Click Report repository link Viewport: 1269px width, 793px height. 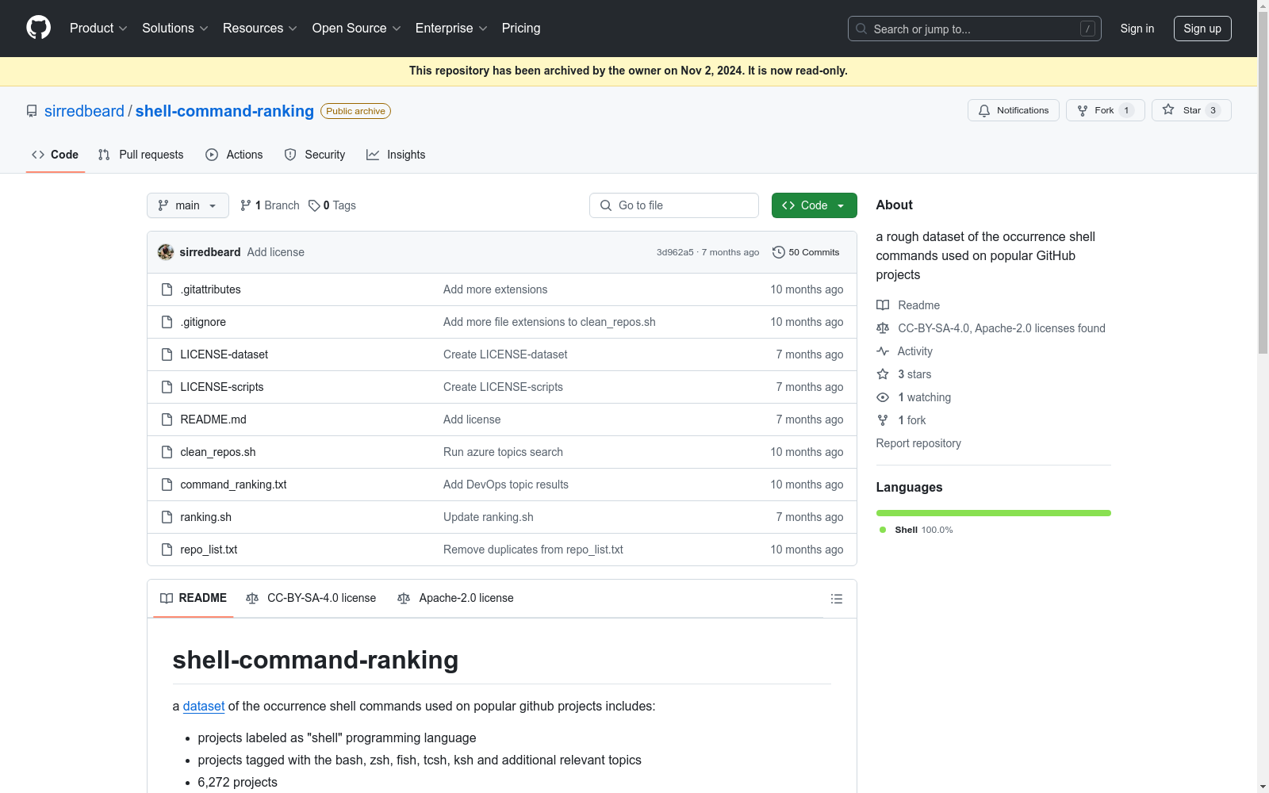(918, 443)
